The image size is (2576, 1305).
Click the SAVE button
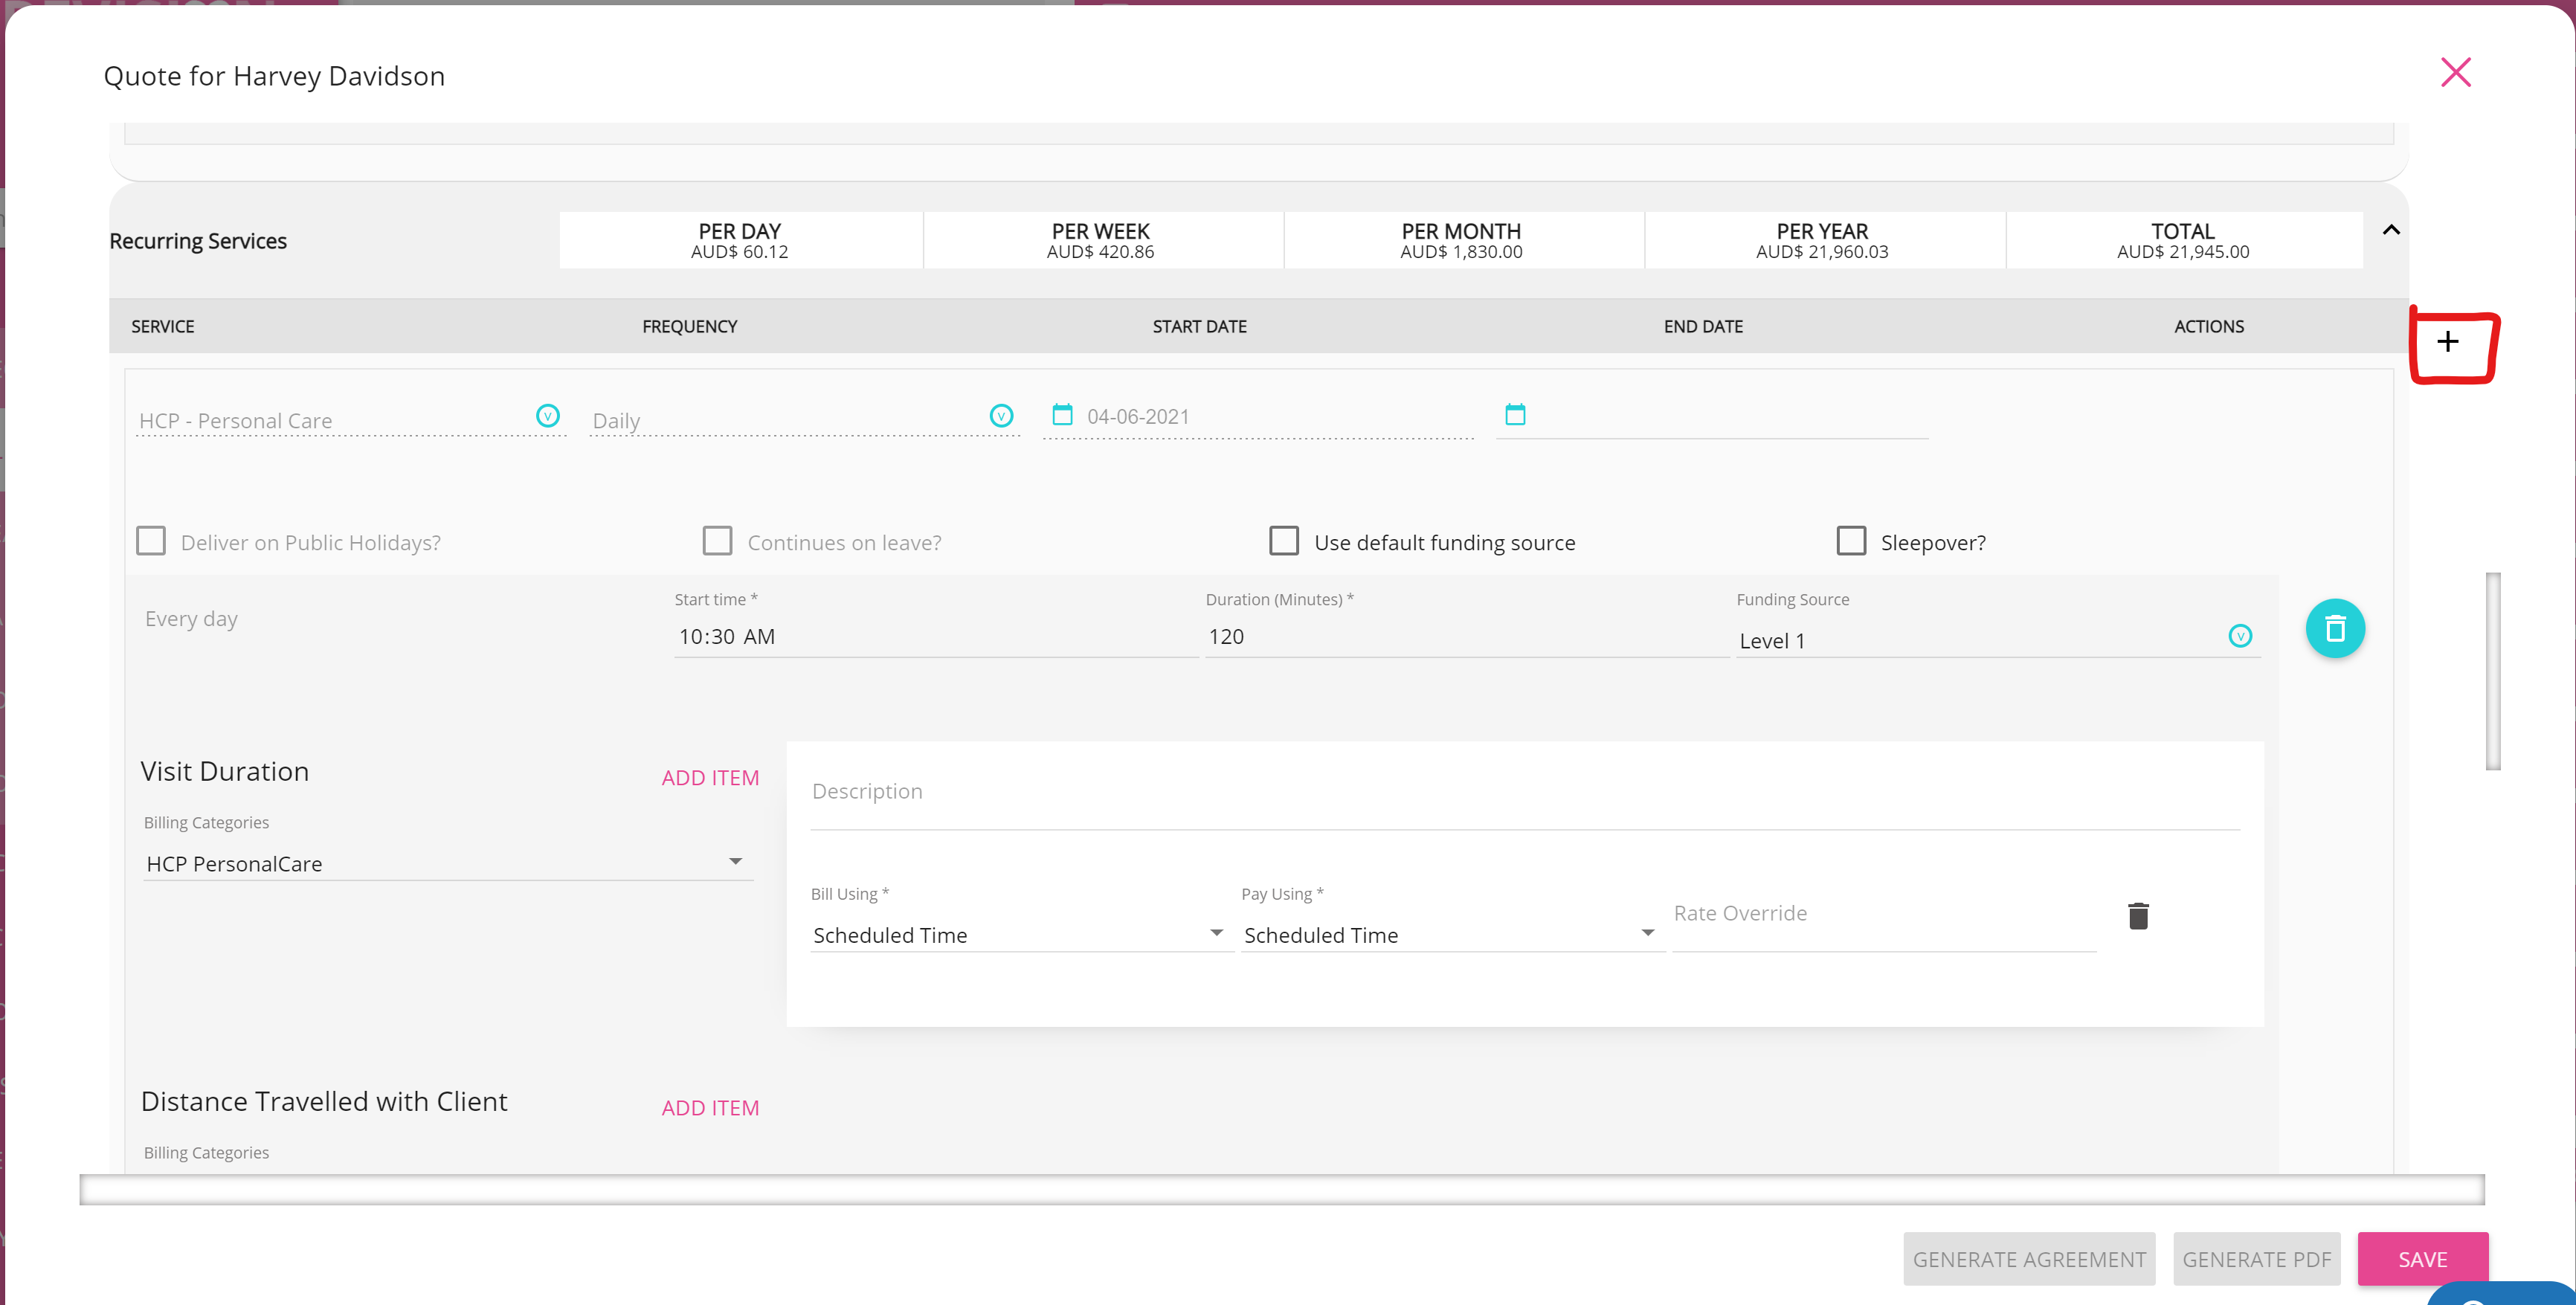tap(2422, 1259)
